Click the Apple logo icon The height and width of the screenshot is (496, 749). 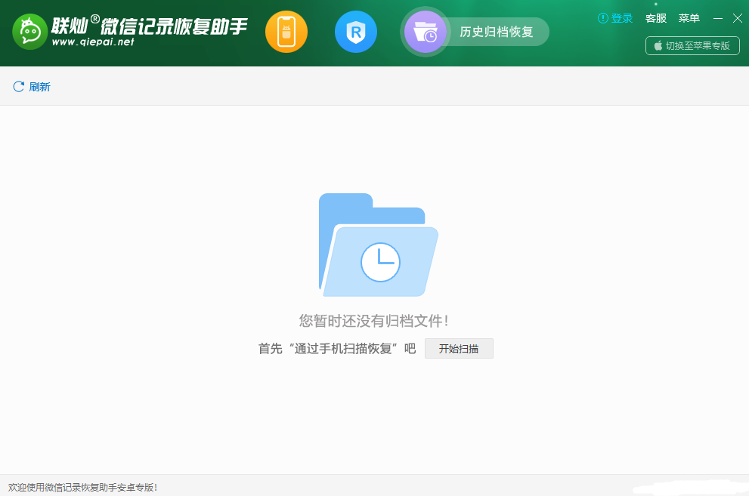point(658,45)
